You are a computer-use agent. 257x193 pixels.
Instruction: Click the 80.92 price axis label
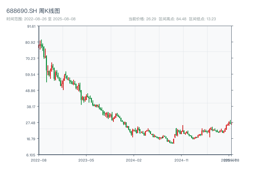(31, 42)
